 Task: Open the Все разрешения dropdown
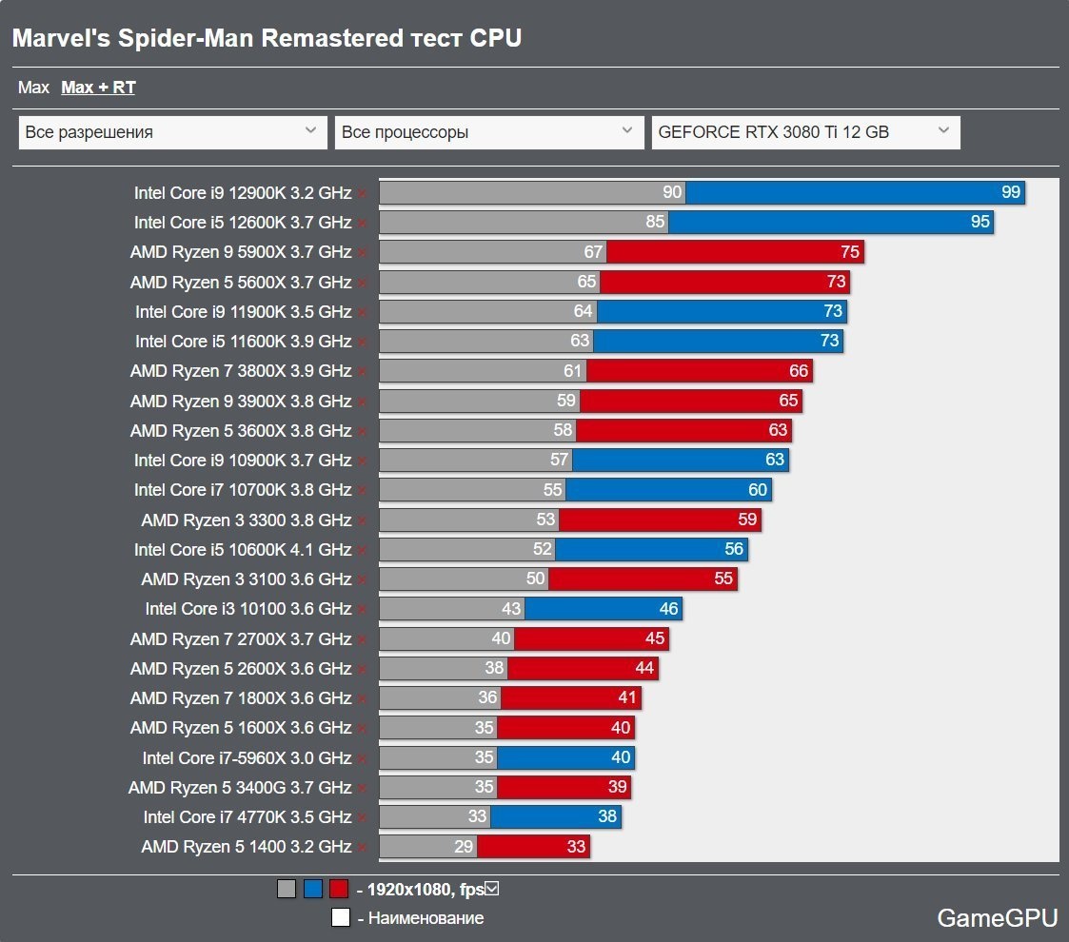[171, 131]
